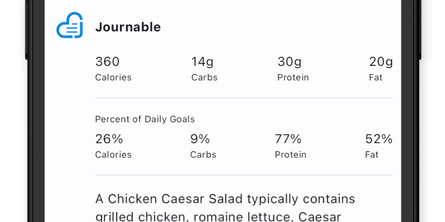Tap the 30g protein value

[x=289, y=62]
